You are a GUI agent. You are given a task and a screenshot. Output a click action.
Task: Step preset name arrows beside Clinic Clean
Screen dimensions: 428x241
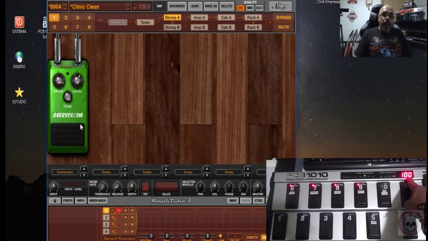click(127, 6)
